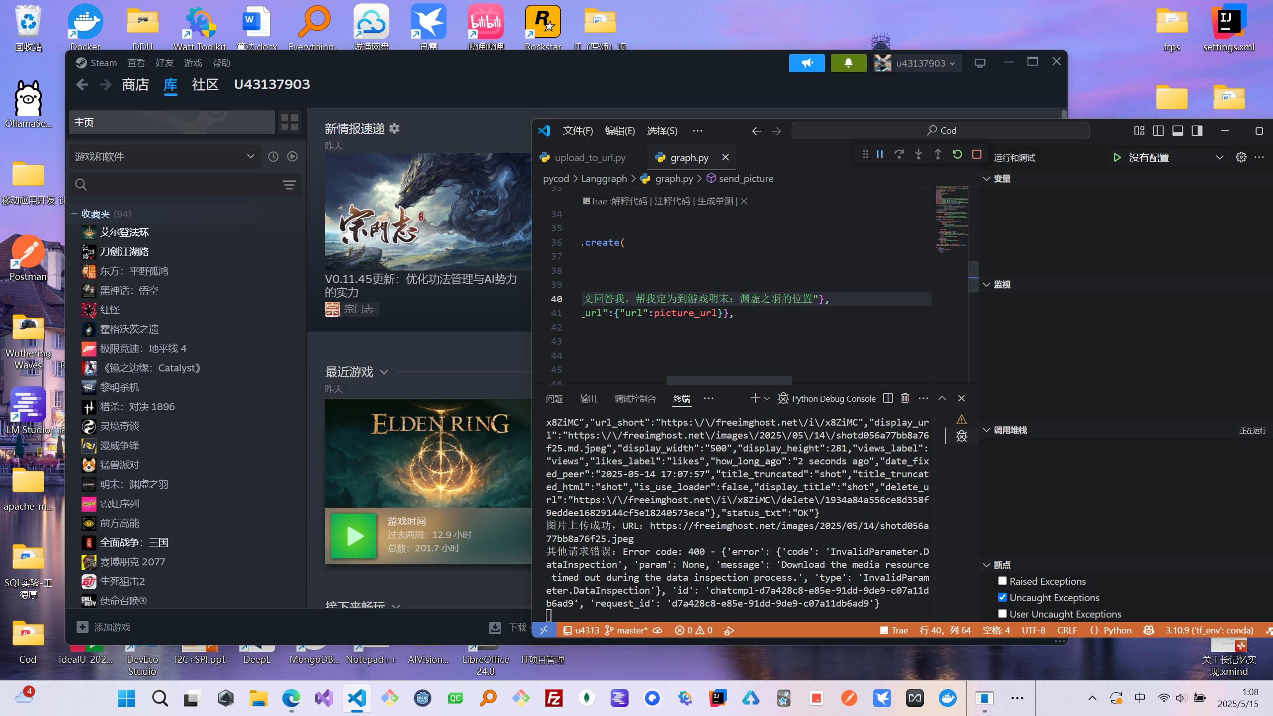Screen dimensions: 1273x716
Task: Open Steam announcements megaphone button
Action: 807,63
